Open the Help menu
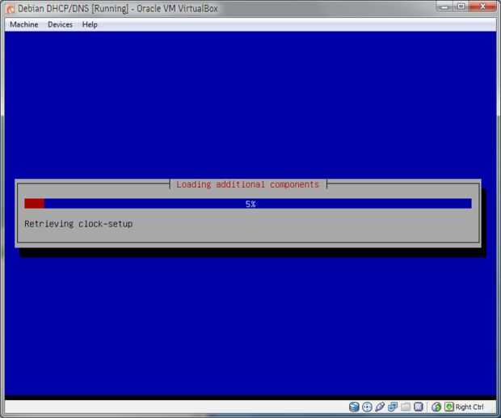Image resolution: width=501 pixels, height=418 pixels. [90, 24]
